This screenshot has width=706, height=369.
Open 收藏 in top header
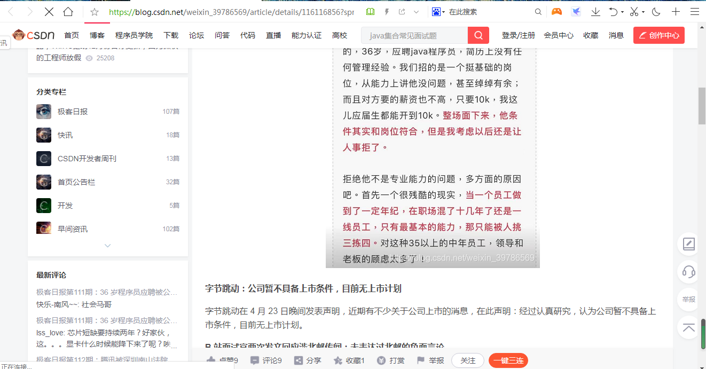point(591,35)
